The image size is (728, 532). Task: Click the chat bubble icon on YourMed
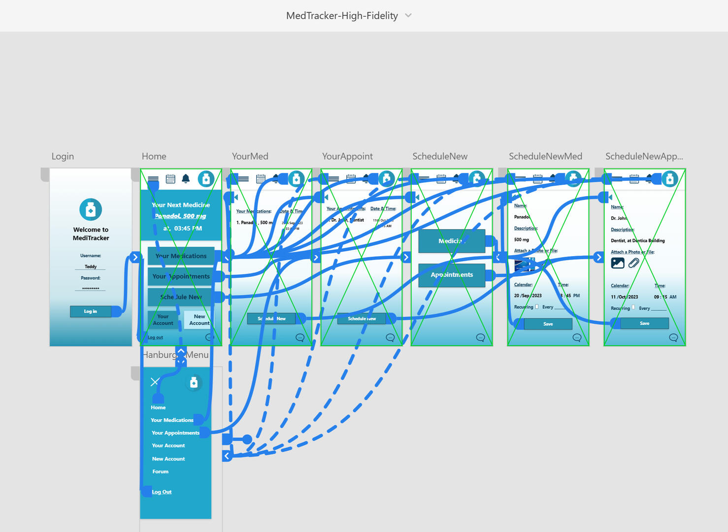pyautogui.click(x=300, y=337)
